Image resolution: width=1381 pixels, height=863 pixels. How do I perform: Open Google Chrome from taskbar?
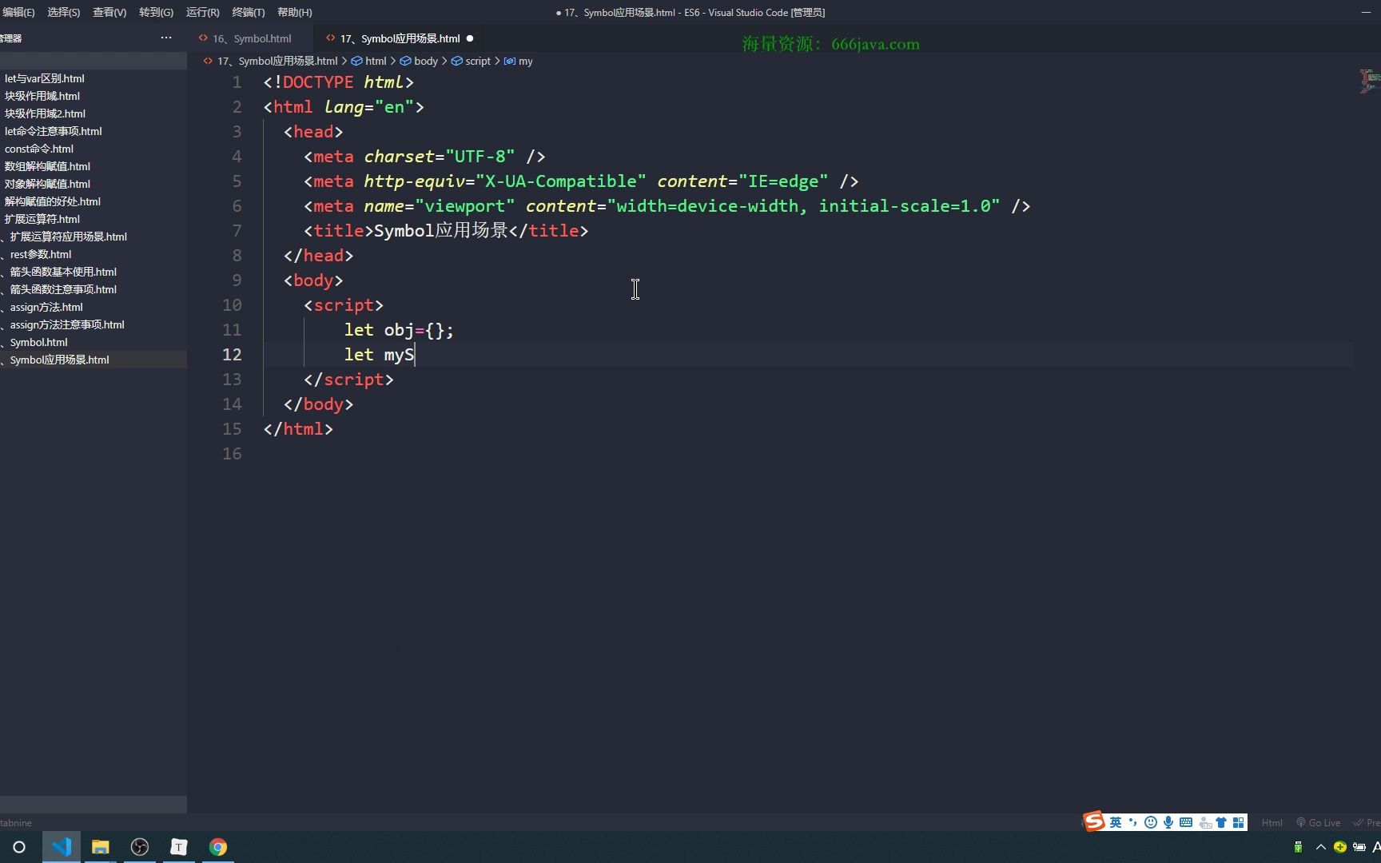point(218,847)
